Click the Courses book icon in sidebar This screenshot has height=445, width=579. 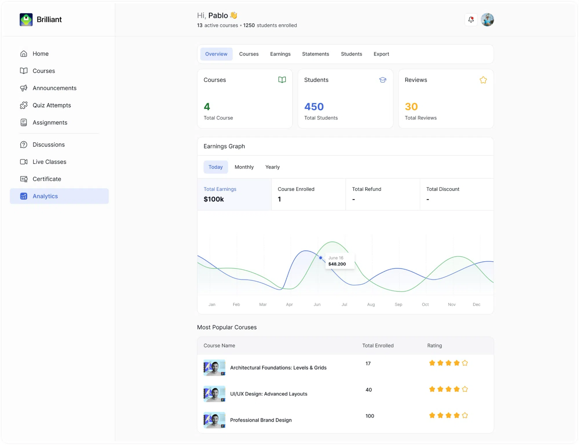coord(24,71)
